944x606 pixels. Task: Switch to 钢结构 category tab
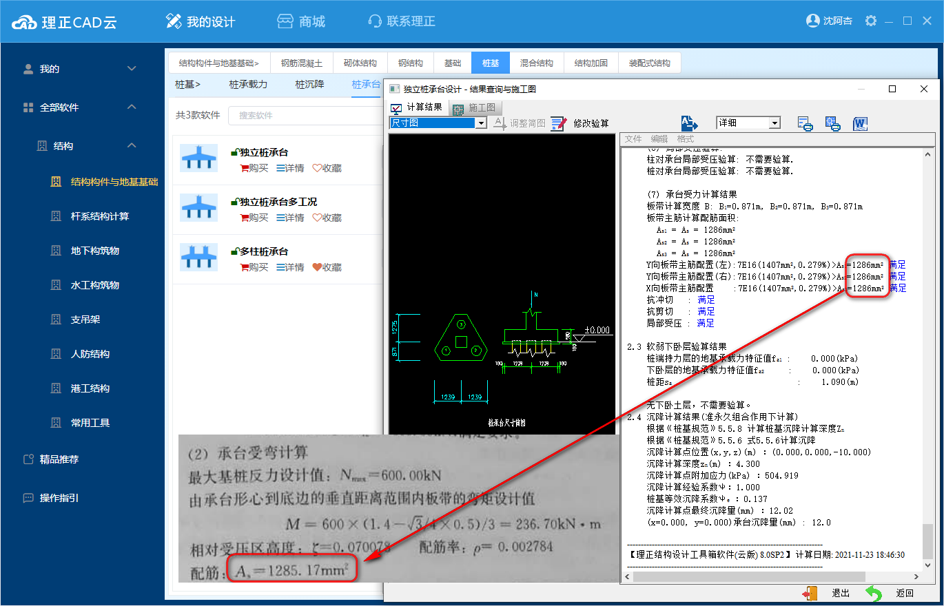point(410,63)
